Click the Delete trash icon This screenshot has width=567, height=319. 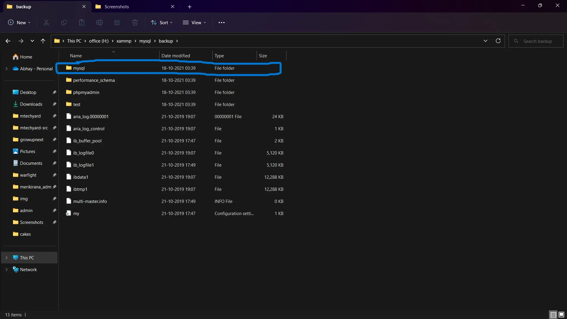[x=135, y=22]
